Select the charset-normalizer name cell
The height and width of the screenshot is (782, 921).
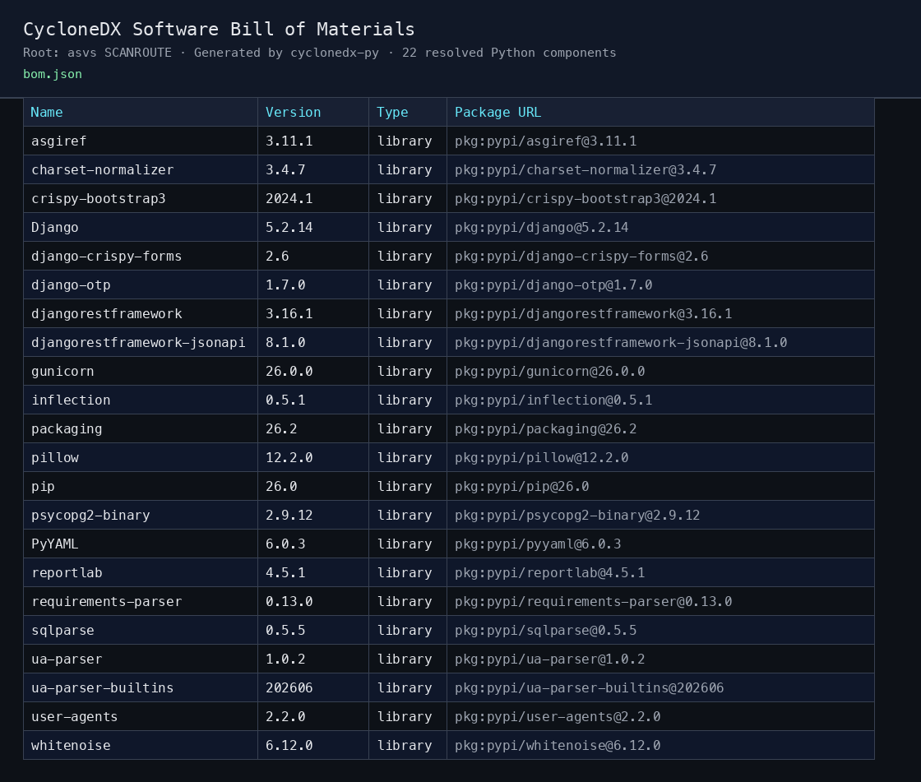tap(141, 169)
